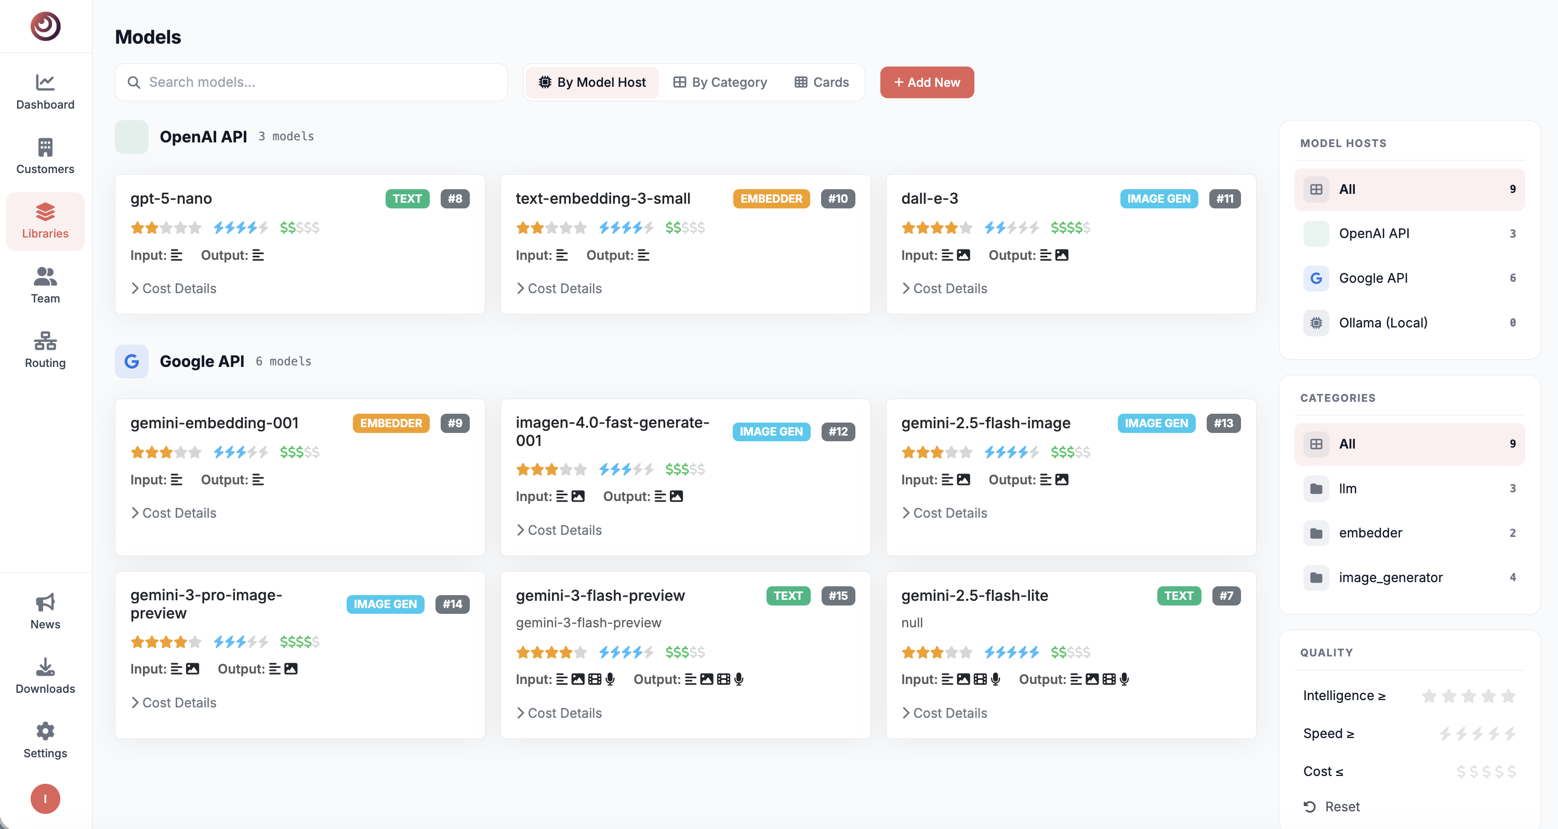Click the Google API group logo
The height and width of the screenshot is (829, 1558).
click(x=132, y=361)
